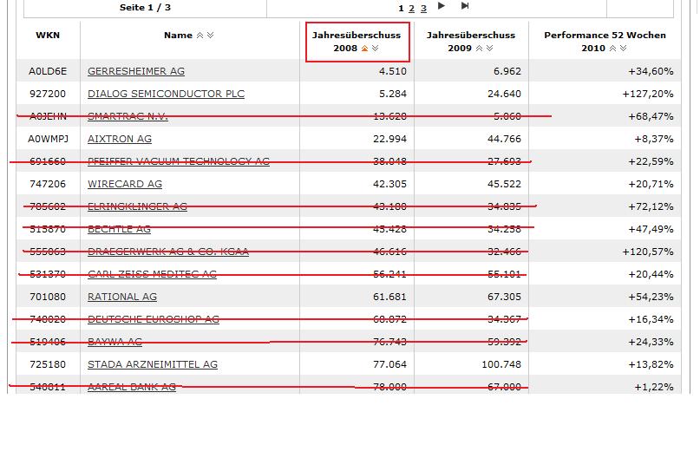
Task: Open ELRINGKLINGER AG link
Action: 138,206
